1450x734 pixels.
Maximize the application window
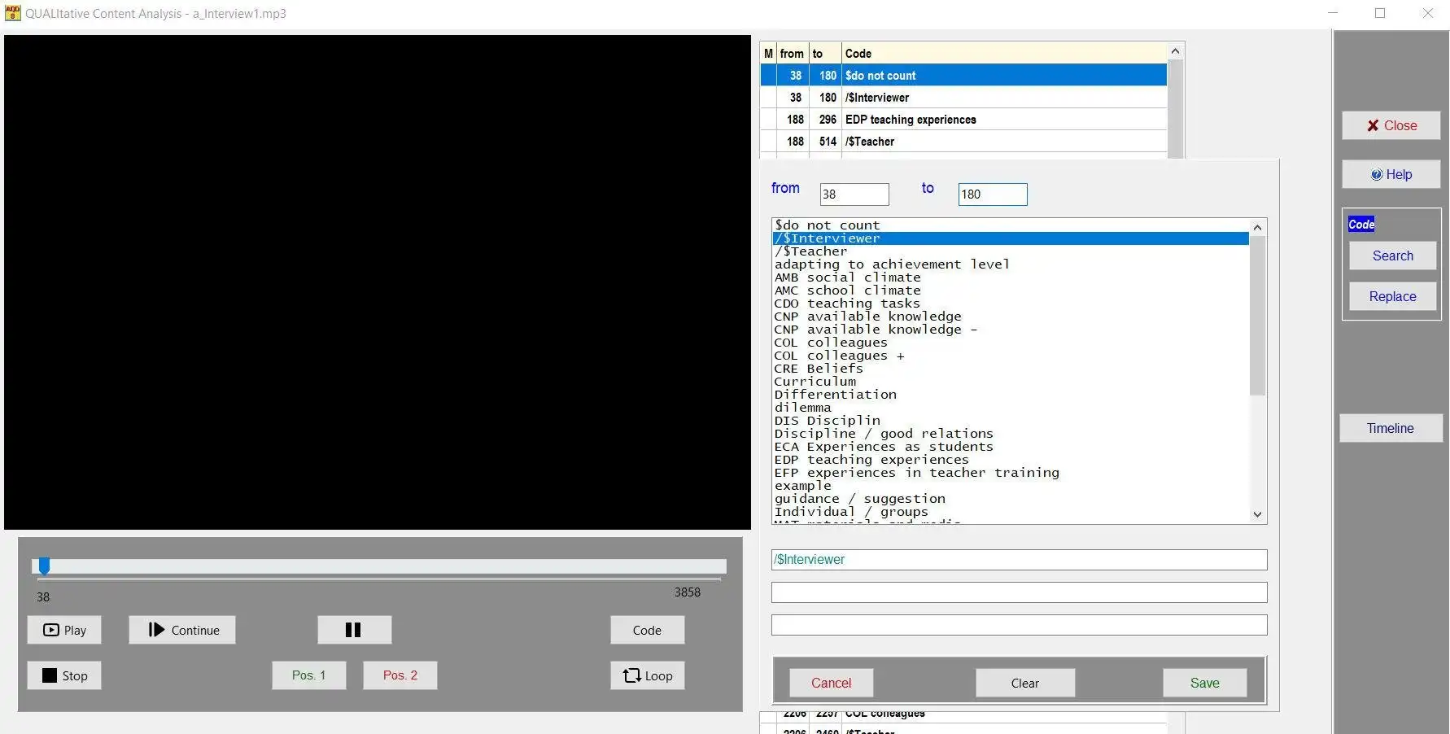[1380, 13]
